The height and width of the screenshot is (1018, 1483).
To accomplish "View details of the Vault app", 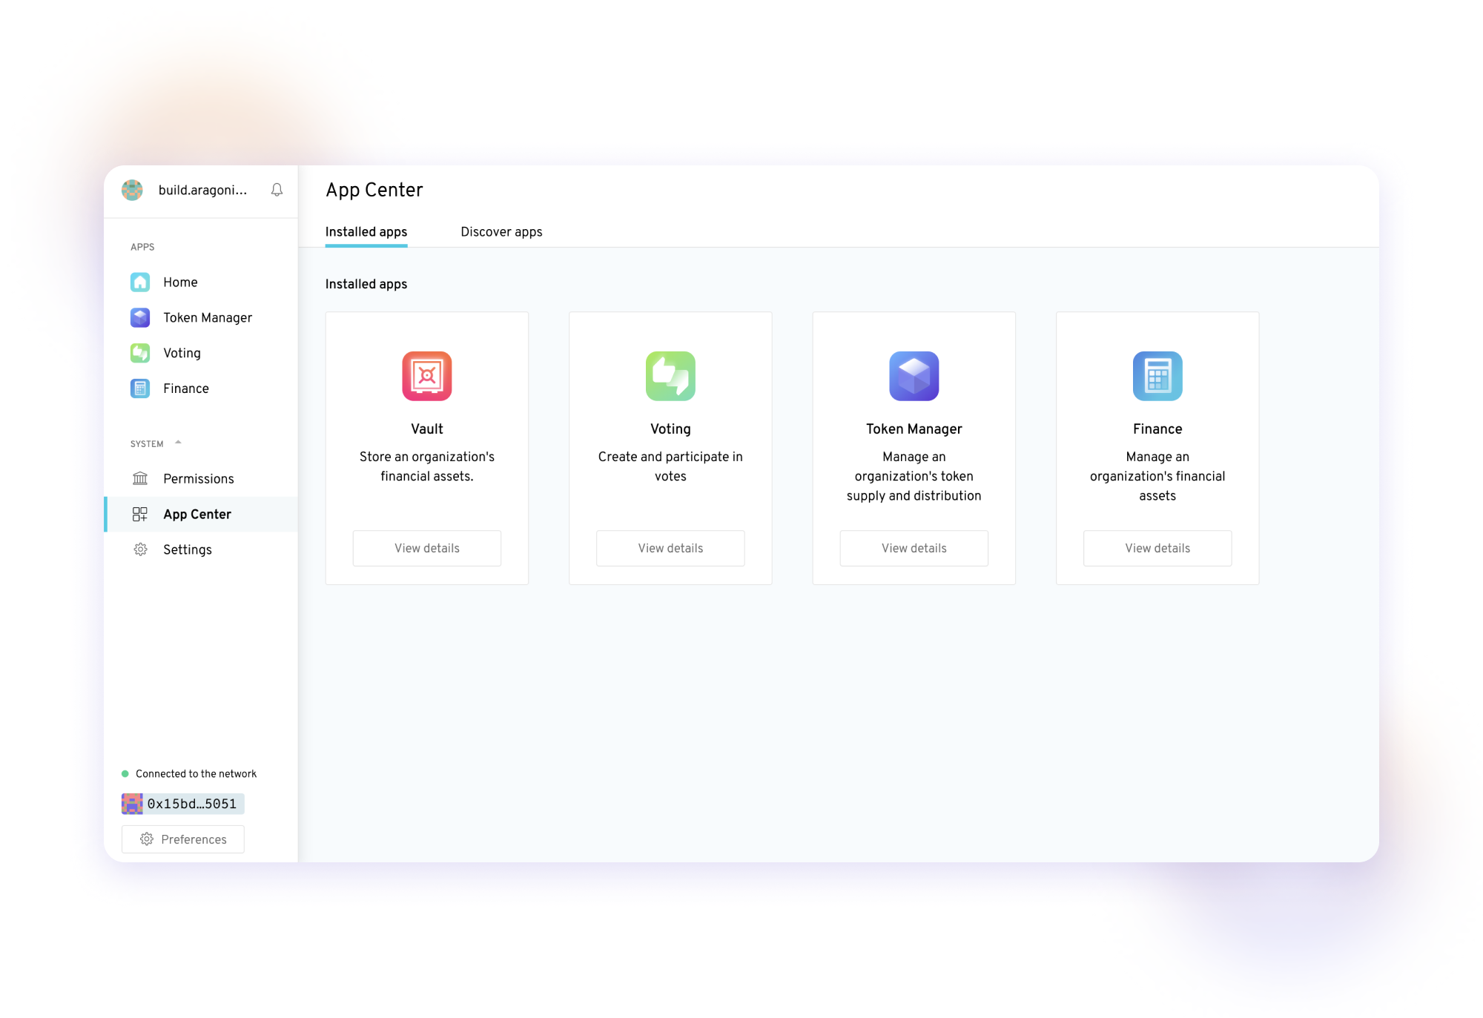I will pos(426,548).
